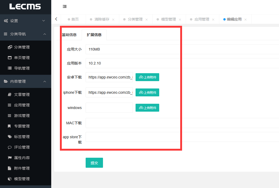279x188 pixels.
Task: Click 上传附件 button for windows
Action: click(x=147, y=108)
